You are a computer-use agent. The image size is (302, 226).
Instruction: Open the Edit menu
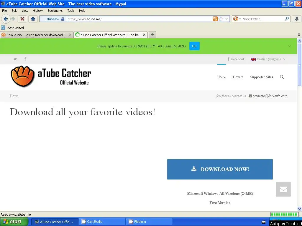point(14,11)
